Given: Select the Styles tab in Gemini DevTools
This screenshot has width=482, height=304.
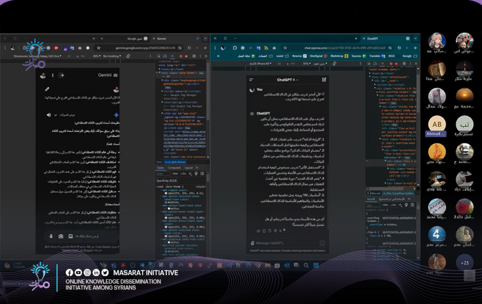Looking at the screenshot, I should click(x=161, y=168).
